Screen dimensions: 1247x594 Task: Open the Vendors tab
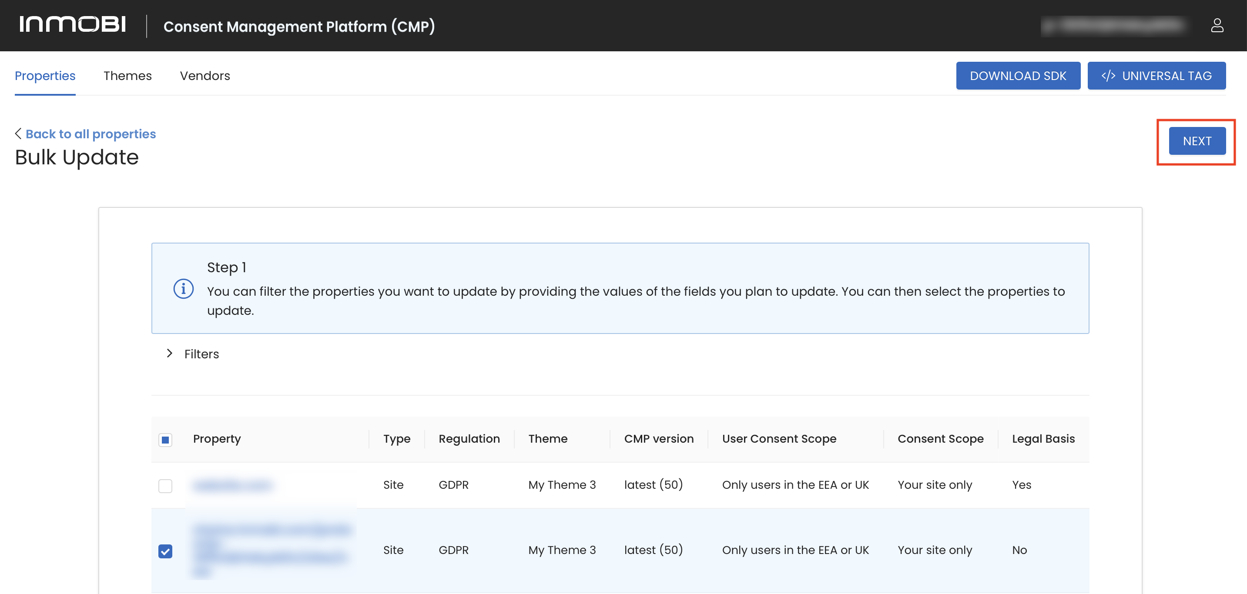[205, 76]
